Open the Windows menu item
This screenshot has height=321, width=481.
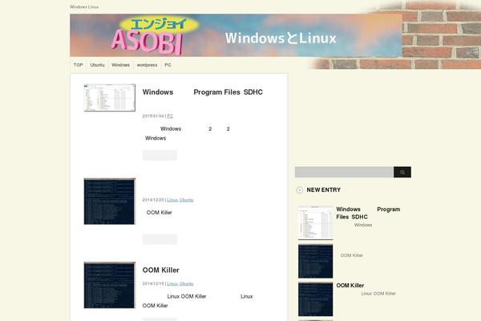[120, 65]
